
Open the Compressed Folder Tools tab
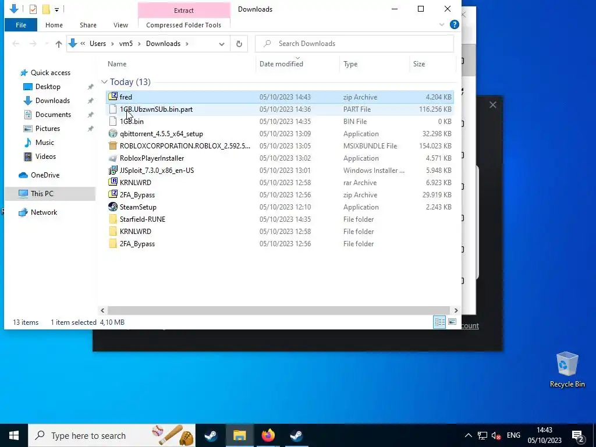tap(183, 25)
